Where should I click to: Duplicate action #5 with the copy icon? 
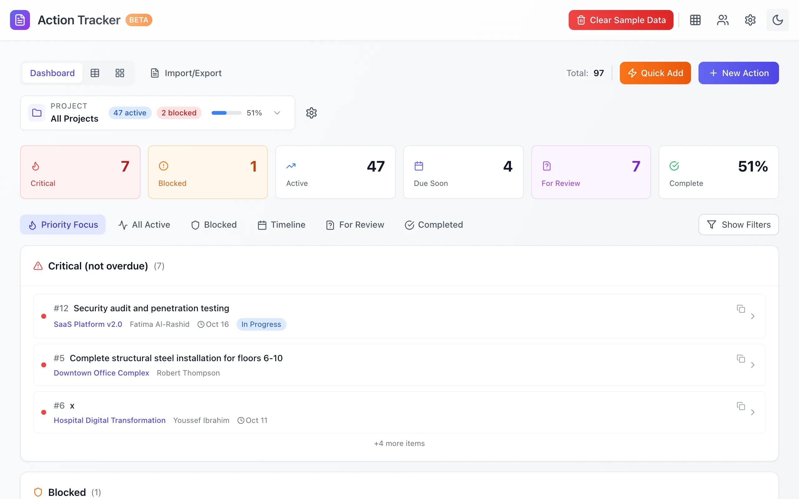pos(741,358)
